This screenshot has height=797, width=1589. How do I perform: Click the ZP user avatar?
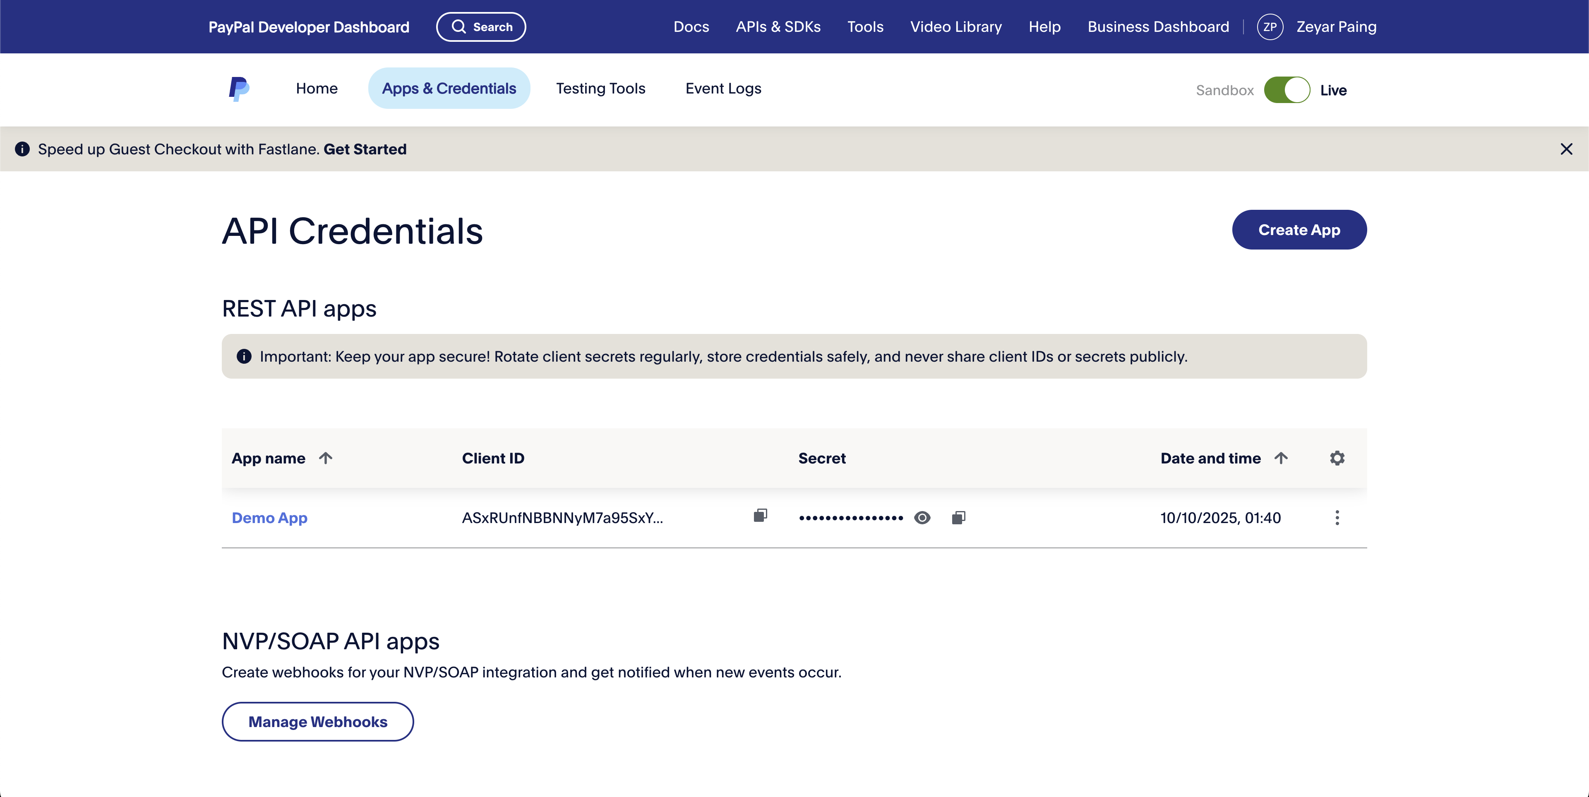pyautogui.click(x=1270, y=27)
